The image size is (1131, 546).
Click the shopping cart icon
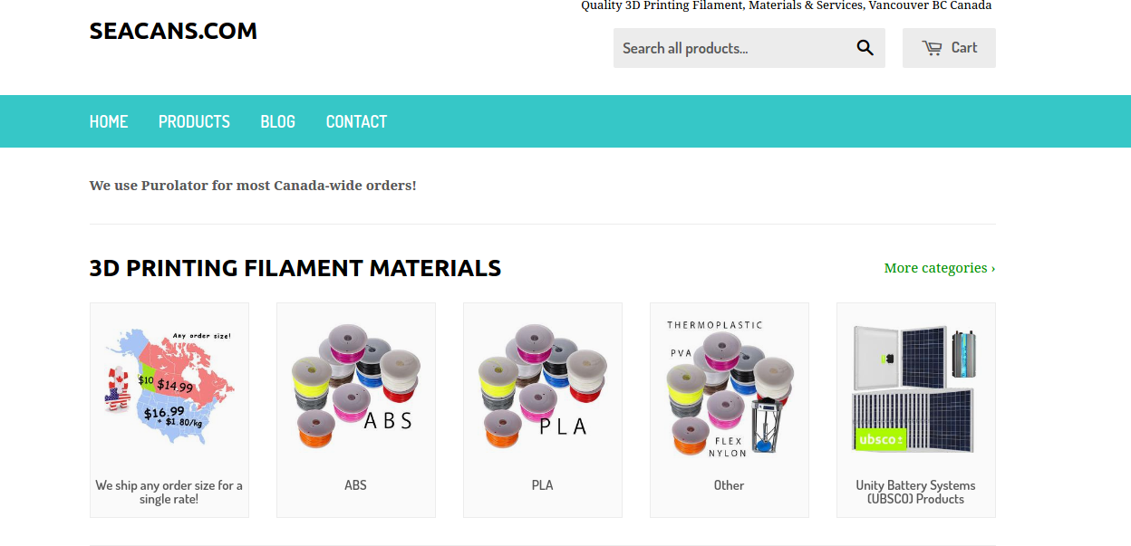[932, 48]
